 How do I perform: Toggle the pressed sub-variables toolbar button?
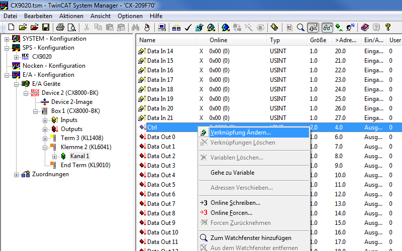click(313, 27)
